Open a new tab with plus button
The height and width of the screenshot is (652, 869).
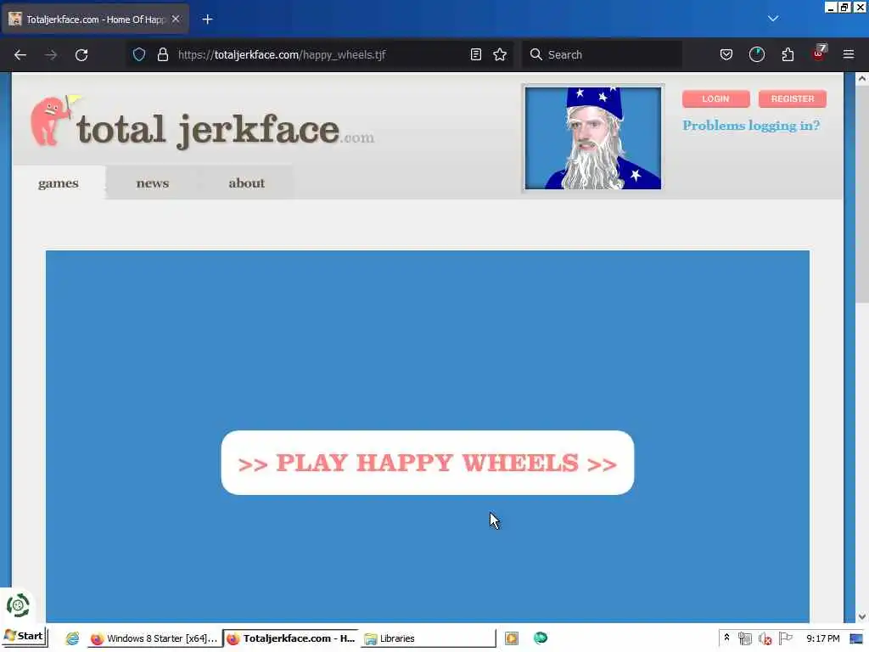click(x=207, y=20)
